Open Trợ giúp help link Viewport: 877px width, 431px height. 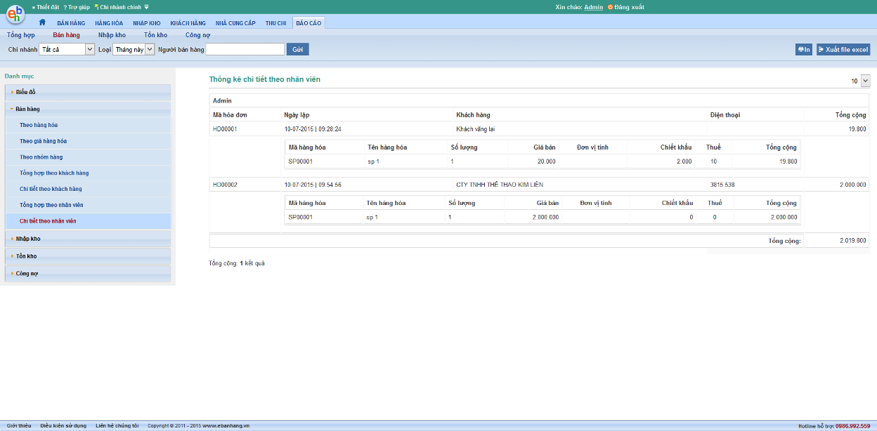point(77,7)
